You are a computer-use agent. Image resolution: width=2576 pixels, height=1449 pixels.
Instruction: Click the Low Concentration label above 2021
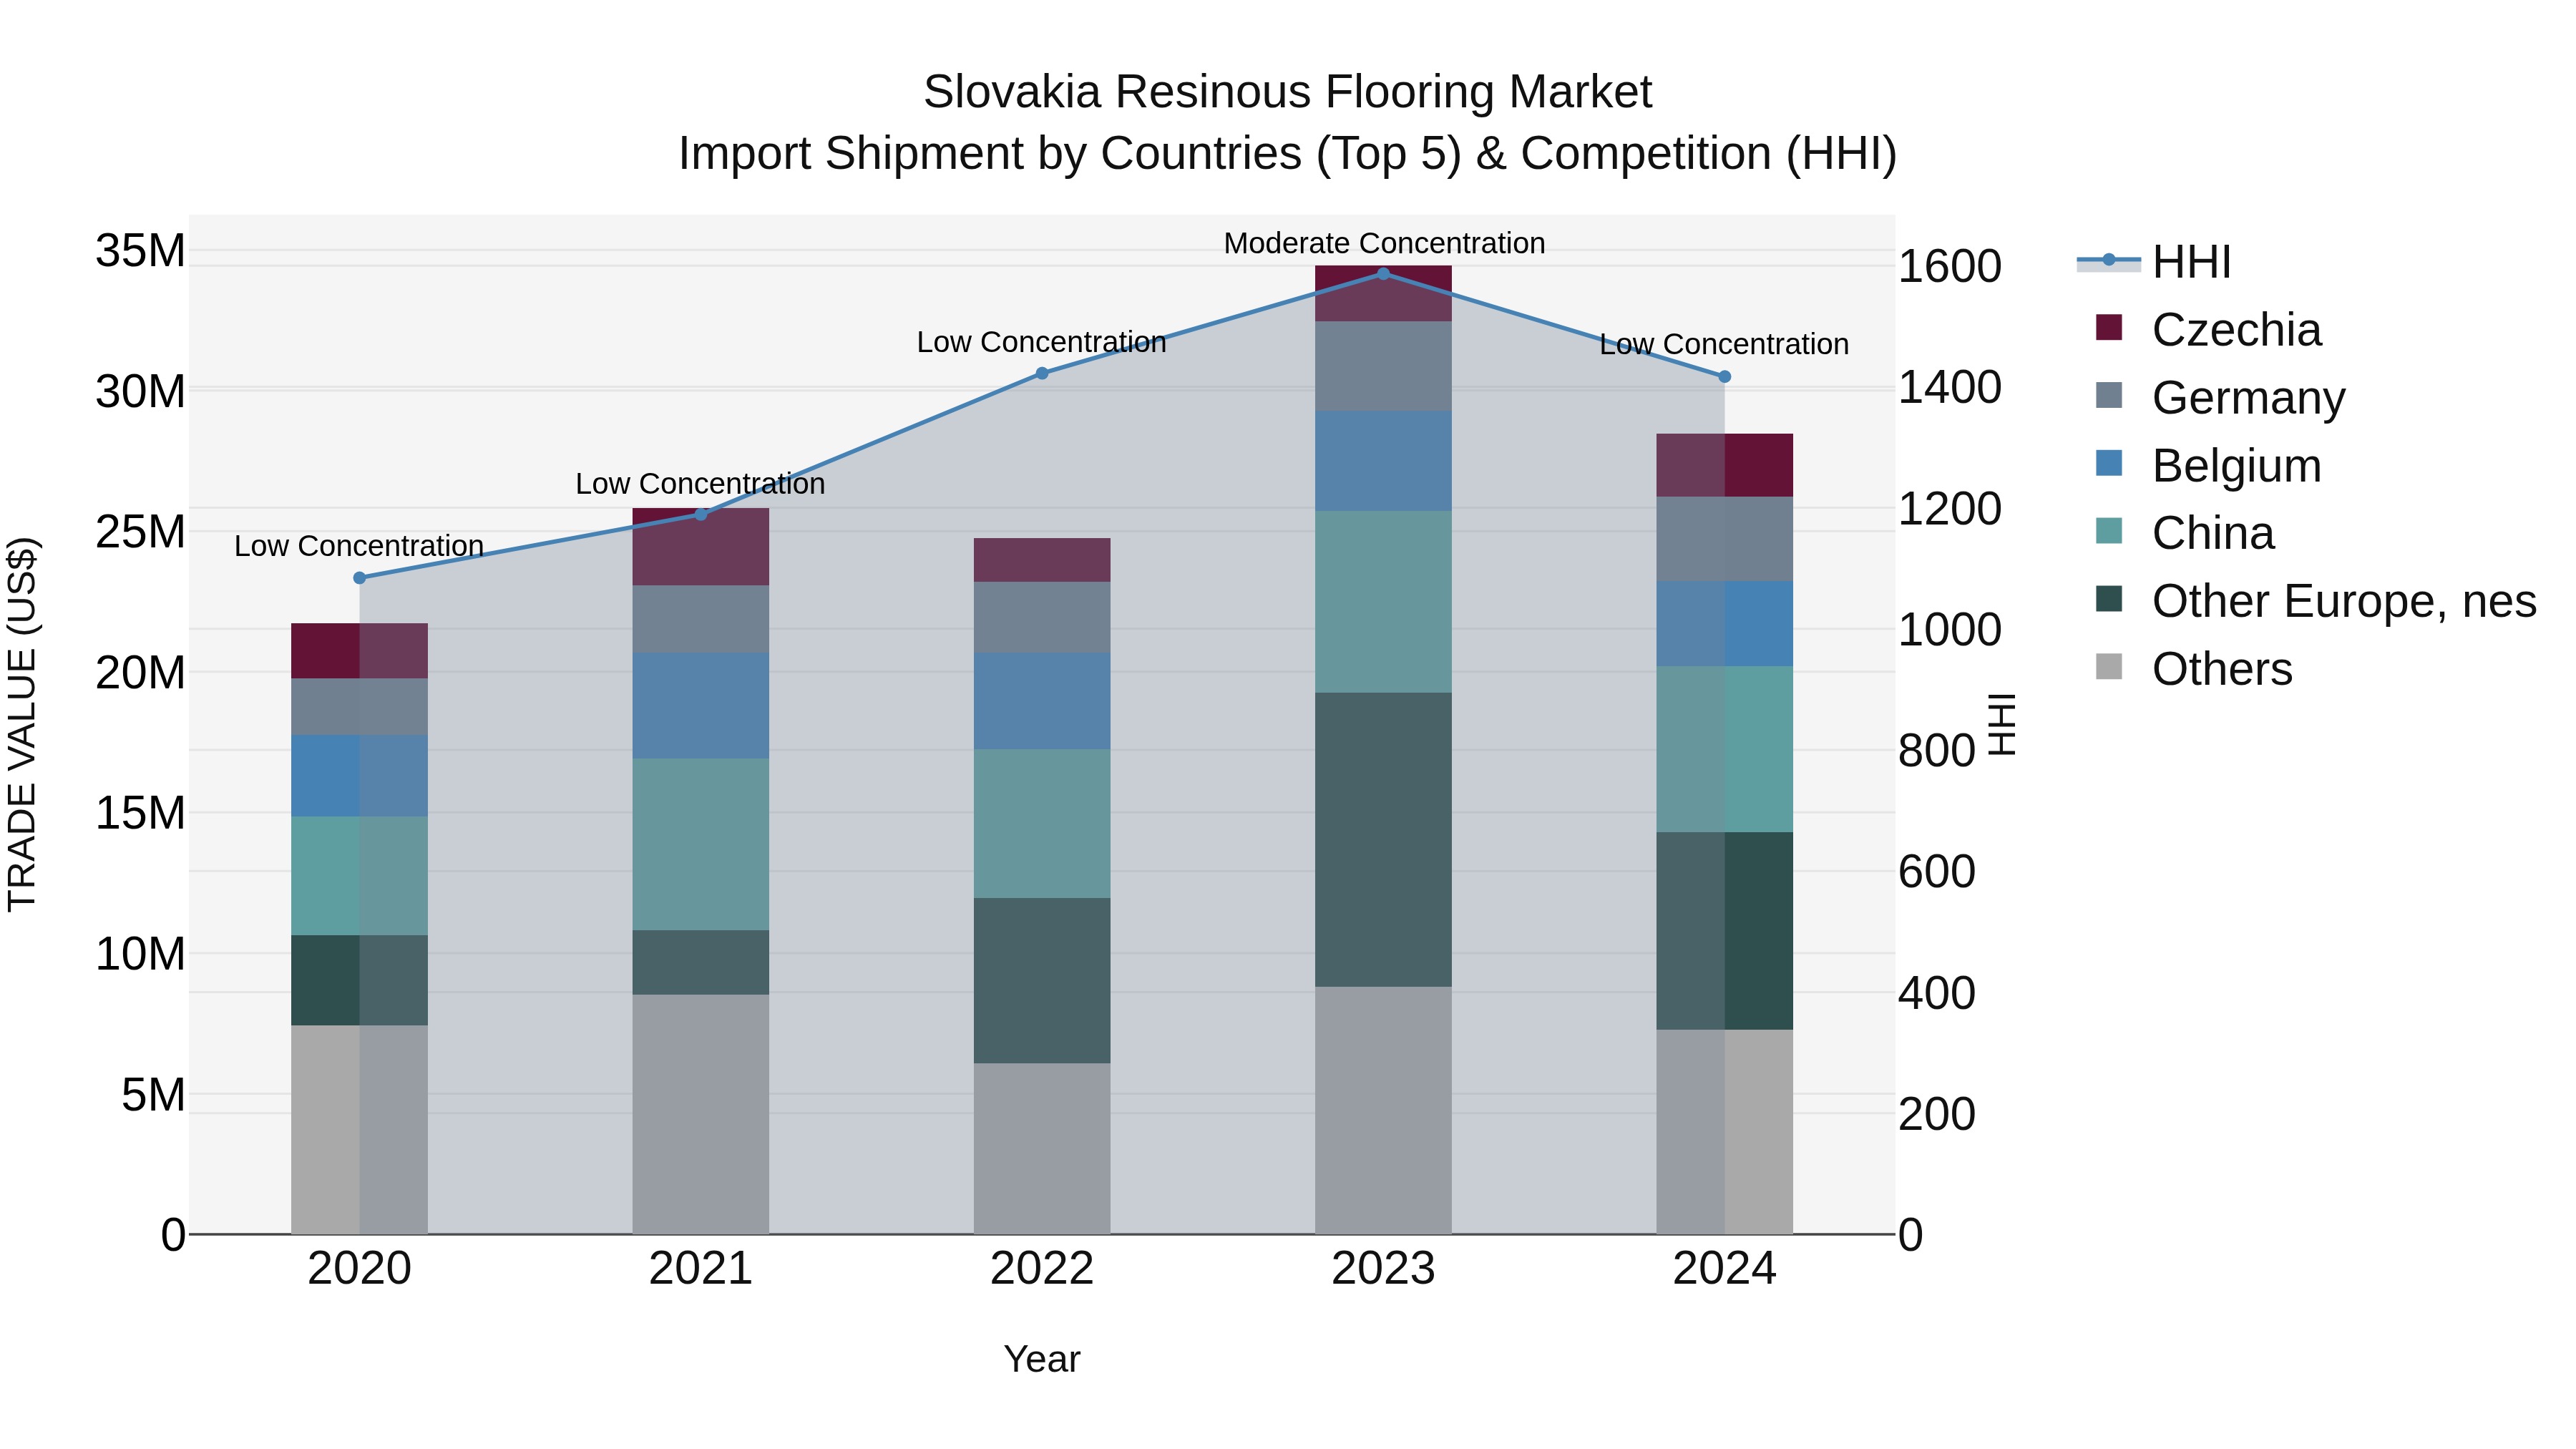(700, 484)
